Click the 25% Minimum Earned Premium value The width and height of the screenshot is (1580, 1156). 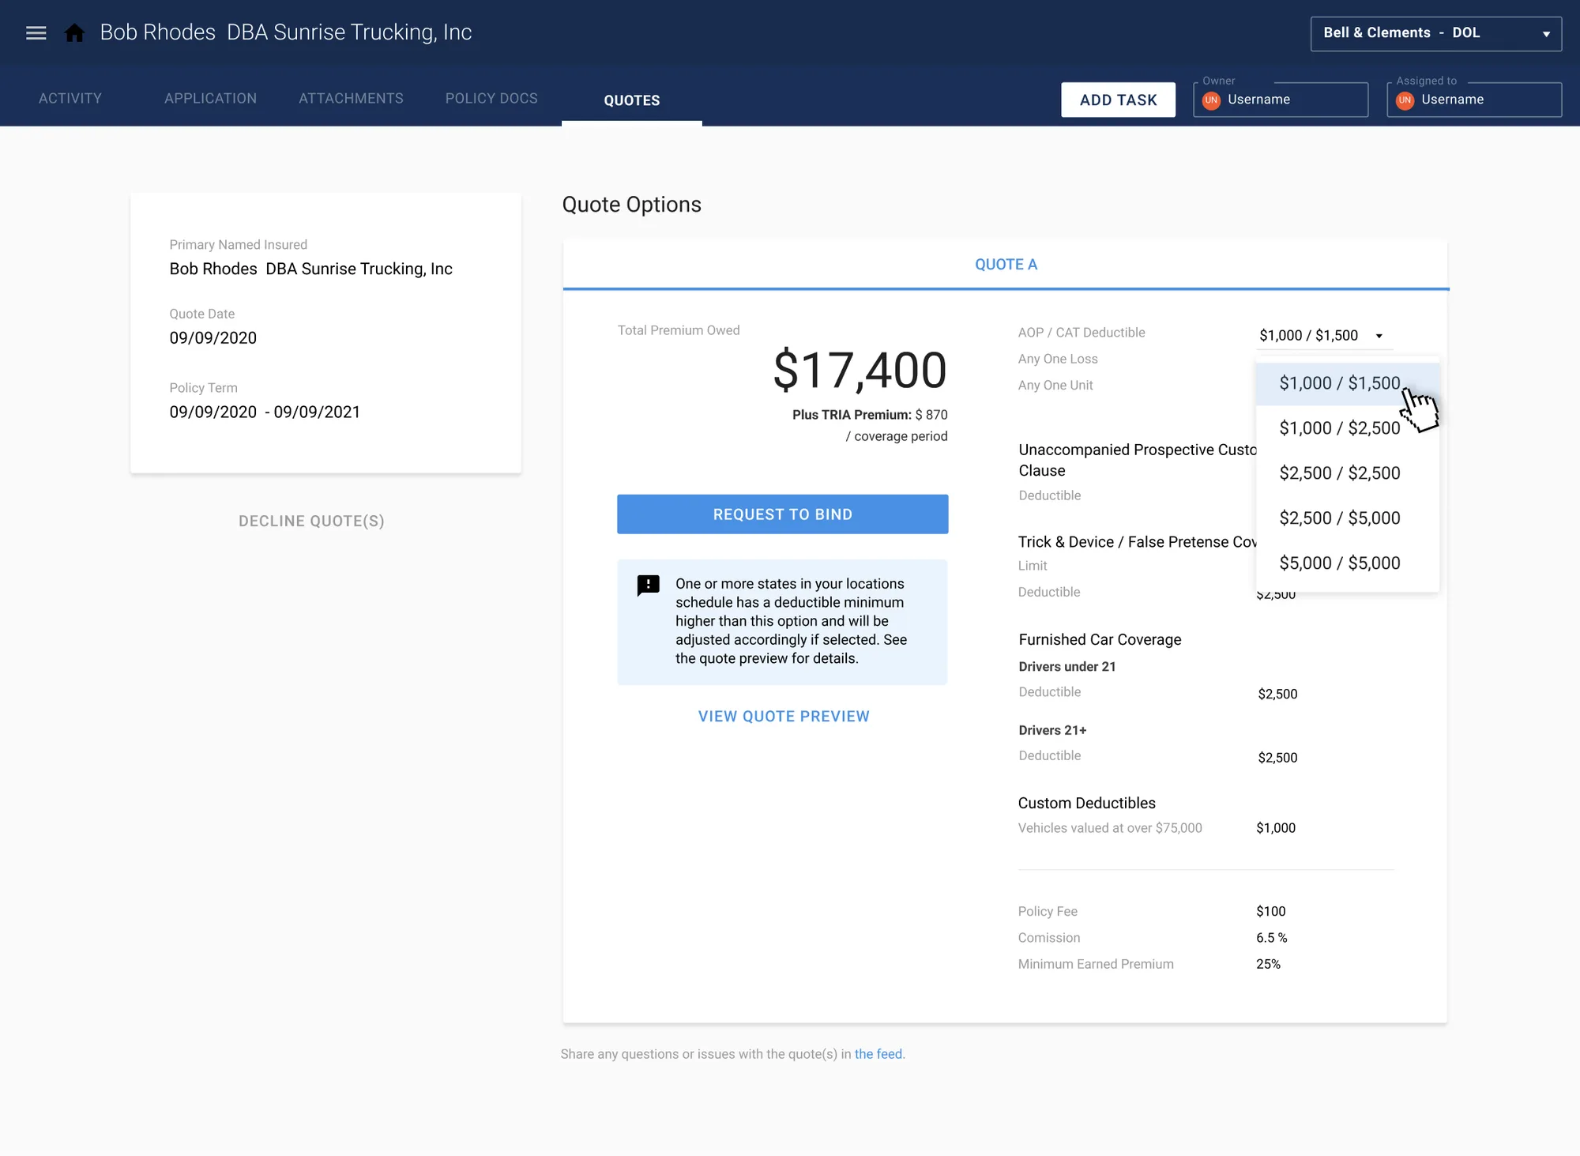coord(1269,964)
